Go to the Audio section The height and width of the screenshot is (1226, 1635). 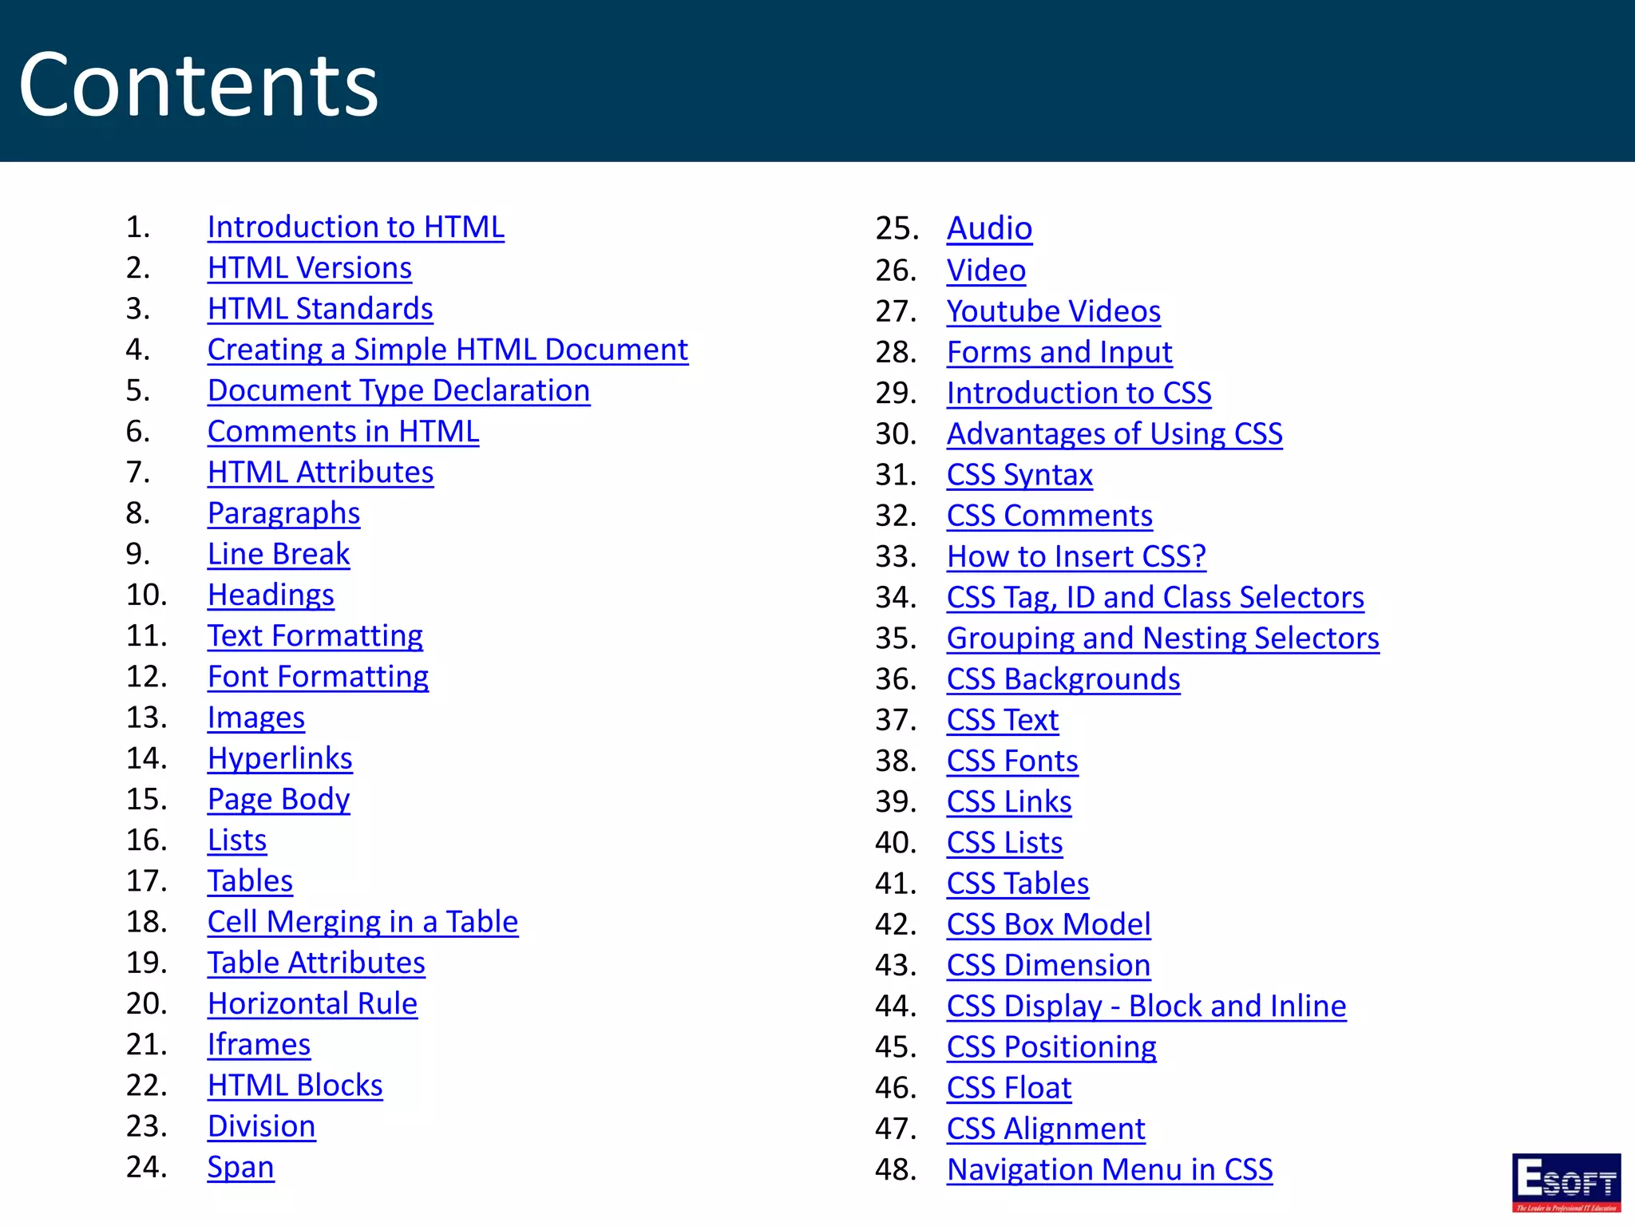click(989, 229)
